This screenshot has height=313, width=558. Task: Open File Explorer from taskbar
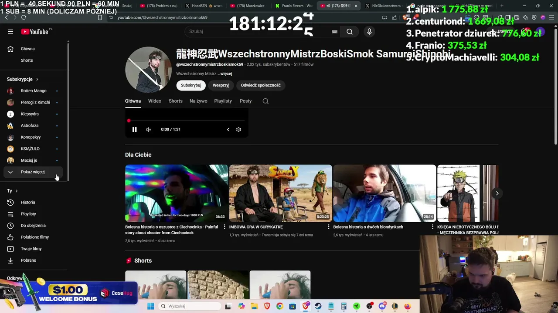pos(254,306)
